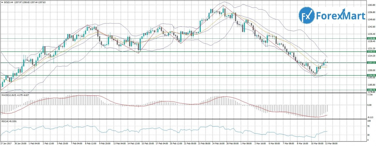This screenshot has width=376, height=146.
Task: Select the 1180.76 level price tag
Action: click(x=371, y=90)
